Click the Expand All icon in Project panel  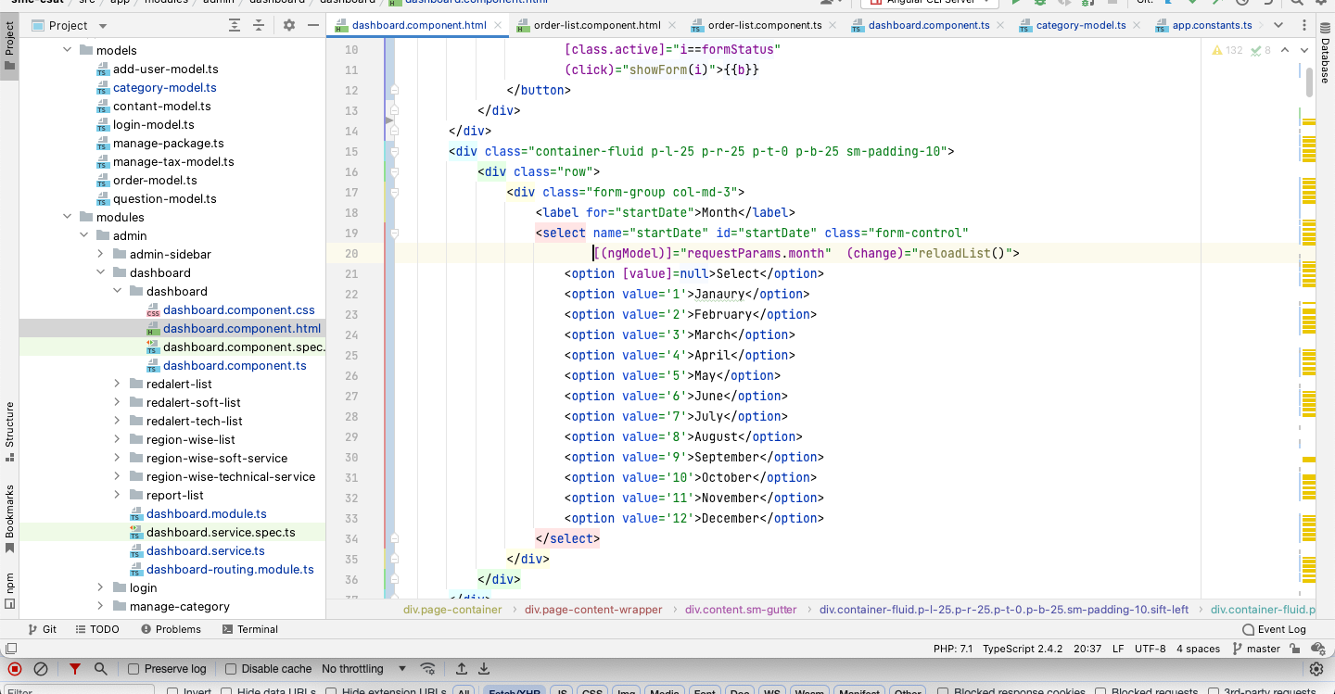pyautogui.click(x=235, y=26)
